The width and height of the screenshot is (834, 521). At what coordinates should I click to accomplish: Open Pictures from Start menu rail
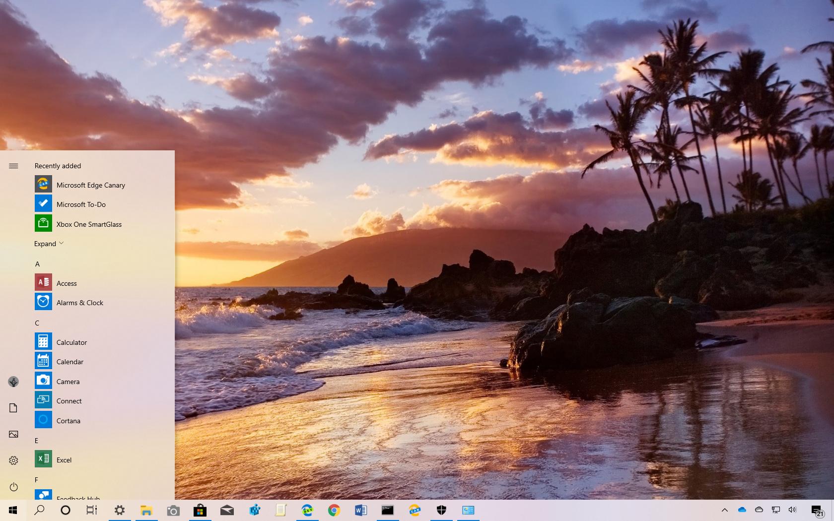click(x=13, y=434)
